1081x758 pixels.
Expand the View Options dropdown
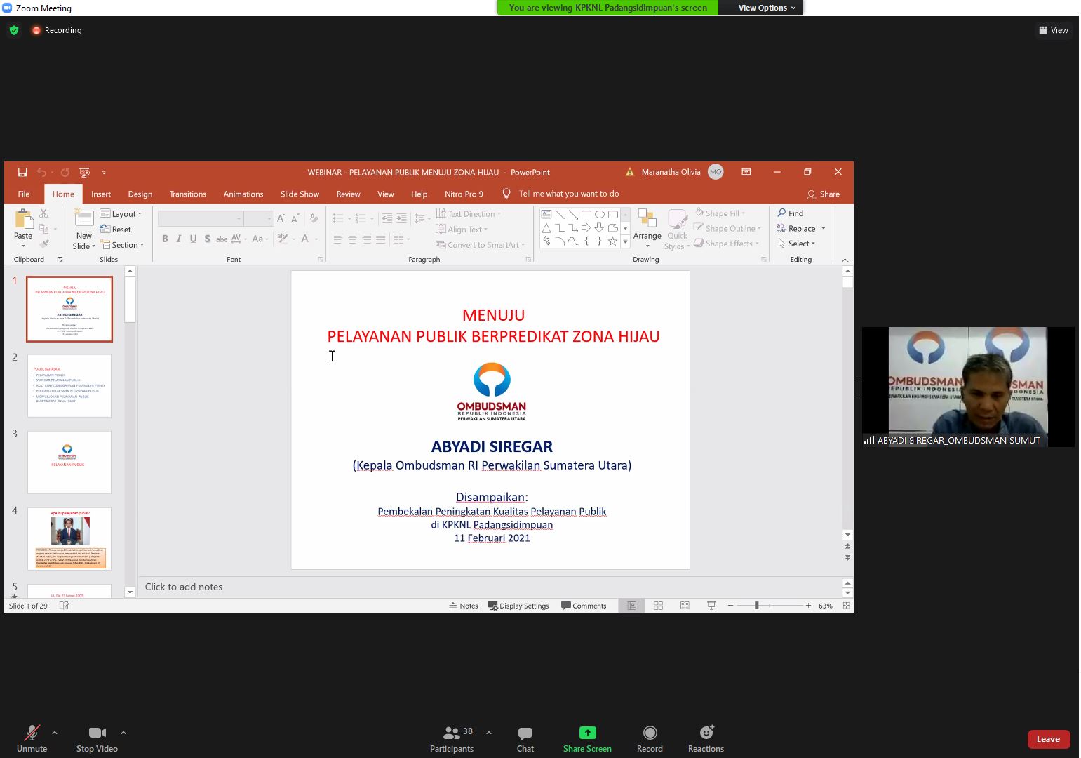click(766, 8)
